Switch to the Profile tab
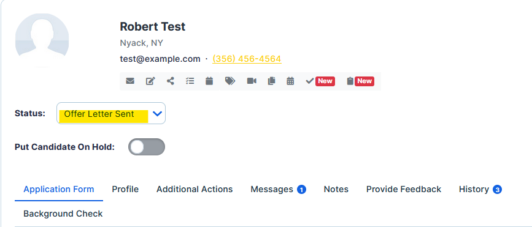This screenshot has height=227, width=532. [x=125, y=189]
